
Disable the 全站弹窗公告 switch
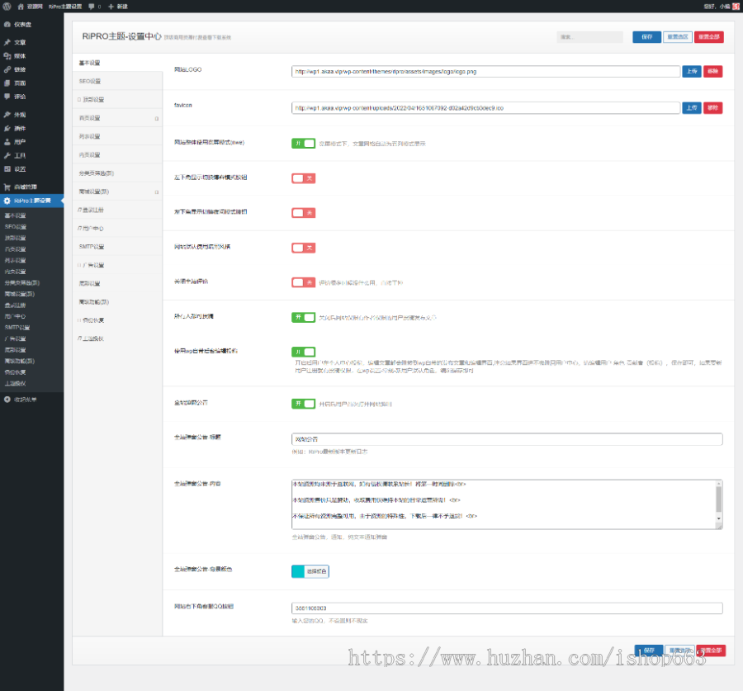(x=303, y=404)
